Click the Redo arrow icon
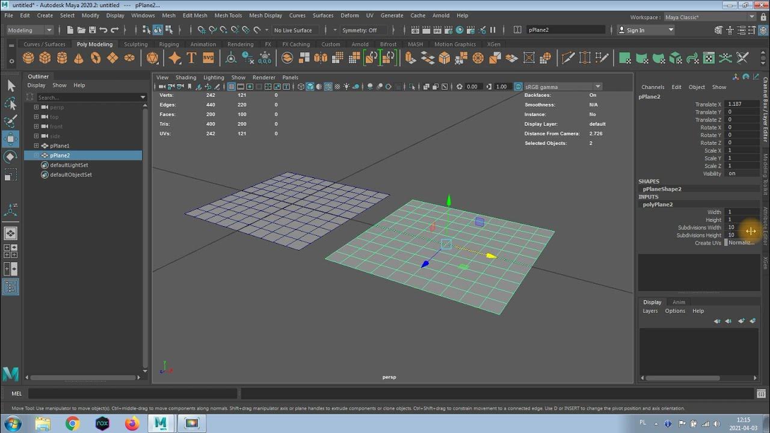Viewport: 770px width, 433px height. [114, 29]
